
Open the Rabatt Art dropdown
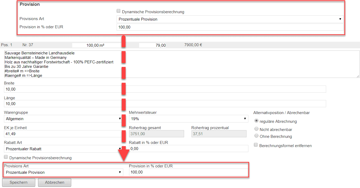[63, 149]
